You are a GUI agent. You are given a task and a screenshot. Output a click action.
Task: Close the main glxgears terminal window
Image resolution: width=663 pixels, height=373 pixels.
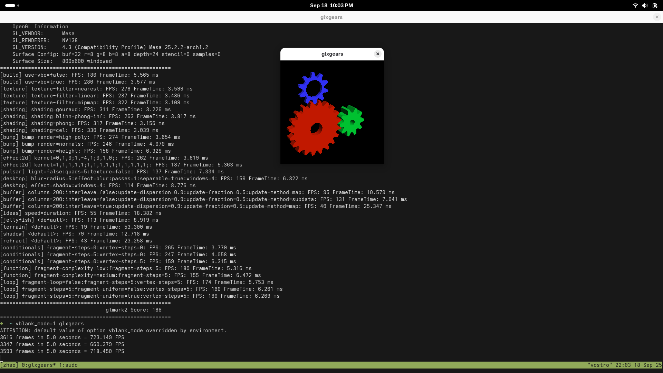click(x=657, y=17)
